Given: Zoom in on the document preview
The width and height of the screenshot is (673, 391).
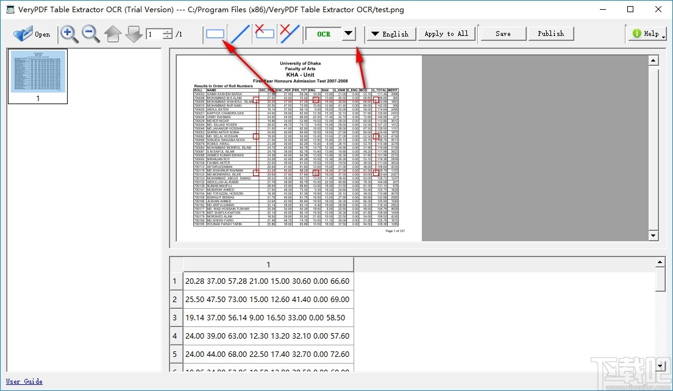Looking at the screenshot, I should pos(69,34).
